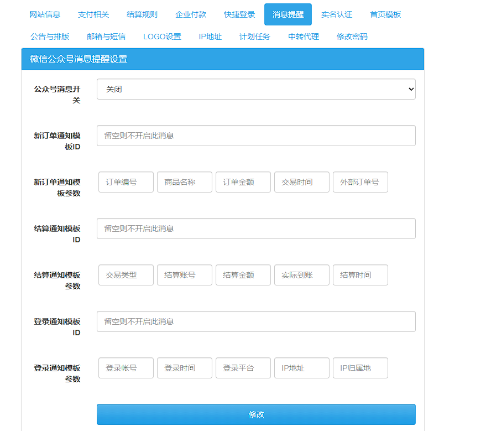The height and width of the screenshot is (431, 486).
Task: Click the 新订单通知模板ID input field
Action: coord(256,135)
